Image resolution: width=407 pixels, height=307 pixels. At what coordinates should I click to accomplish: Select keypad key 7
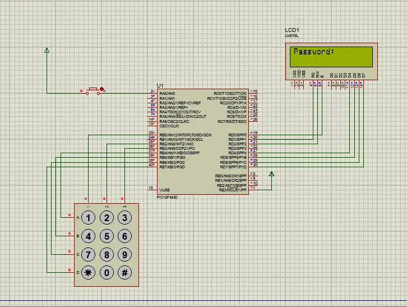click(88, 254)
